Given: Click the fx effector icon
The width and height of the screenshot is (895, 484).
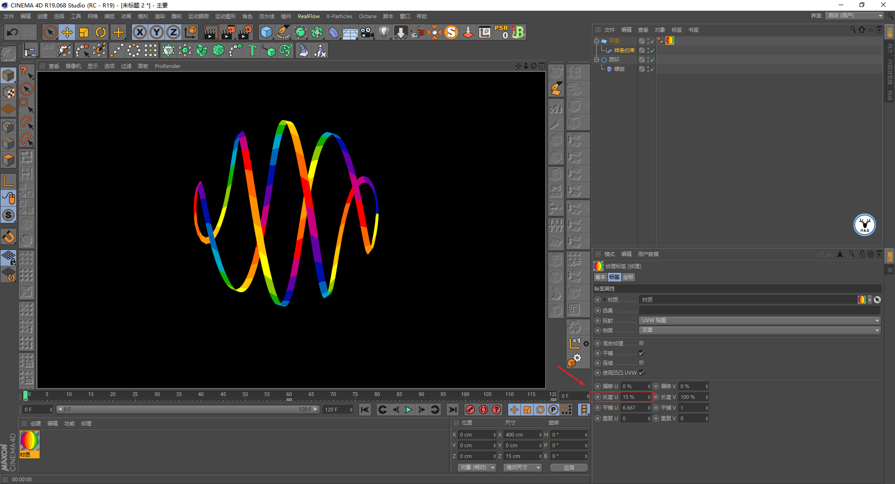Looking at the screenshot, I should (x=320, y=50).
